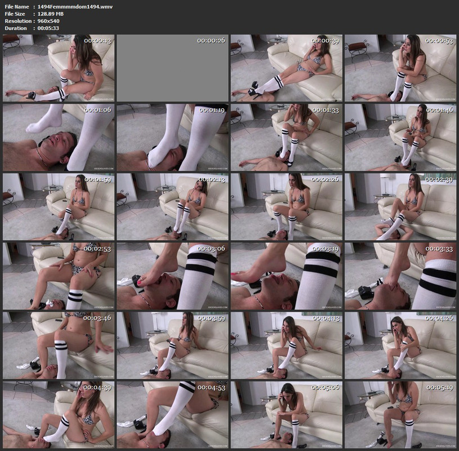Select the blank gray thumbnail stamped 00:00:26
This screenshot has width=459, height=451.
(x=172, y=68)
